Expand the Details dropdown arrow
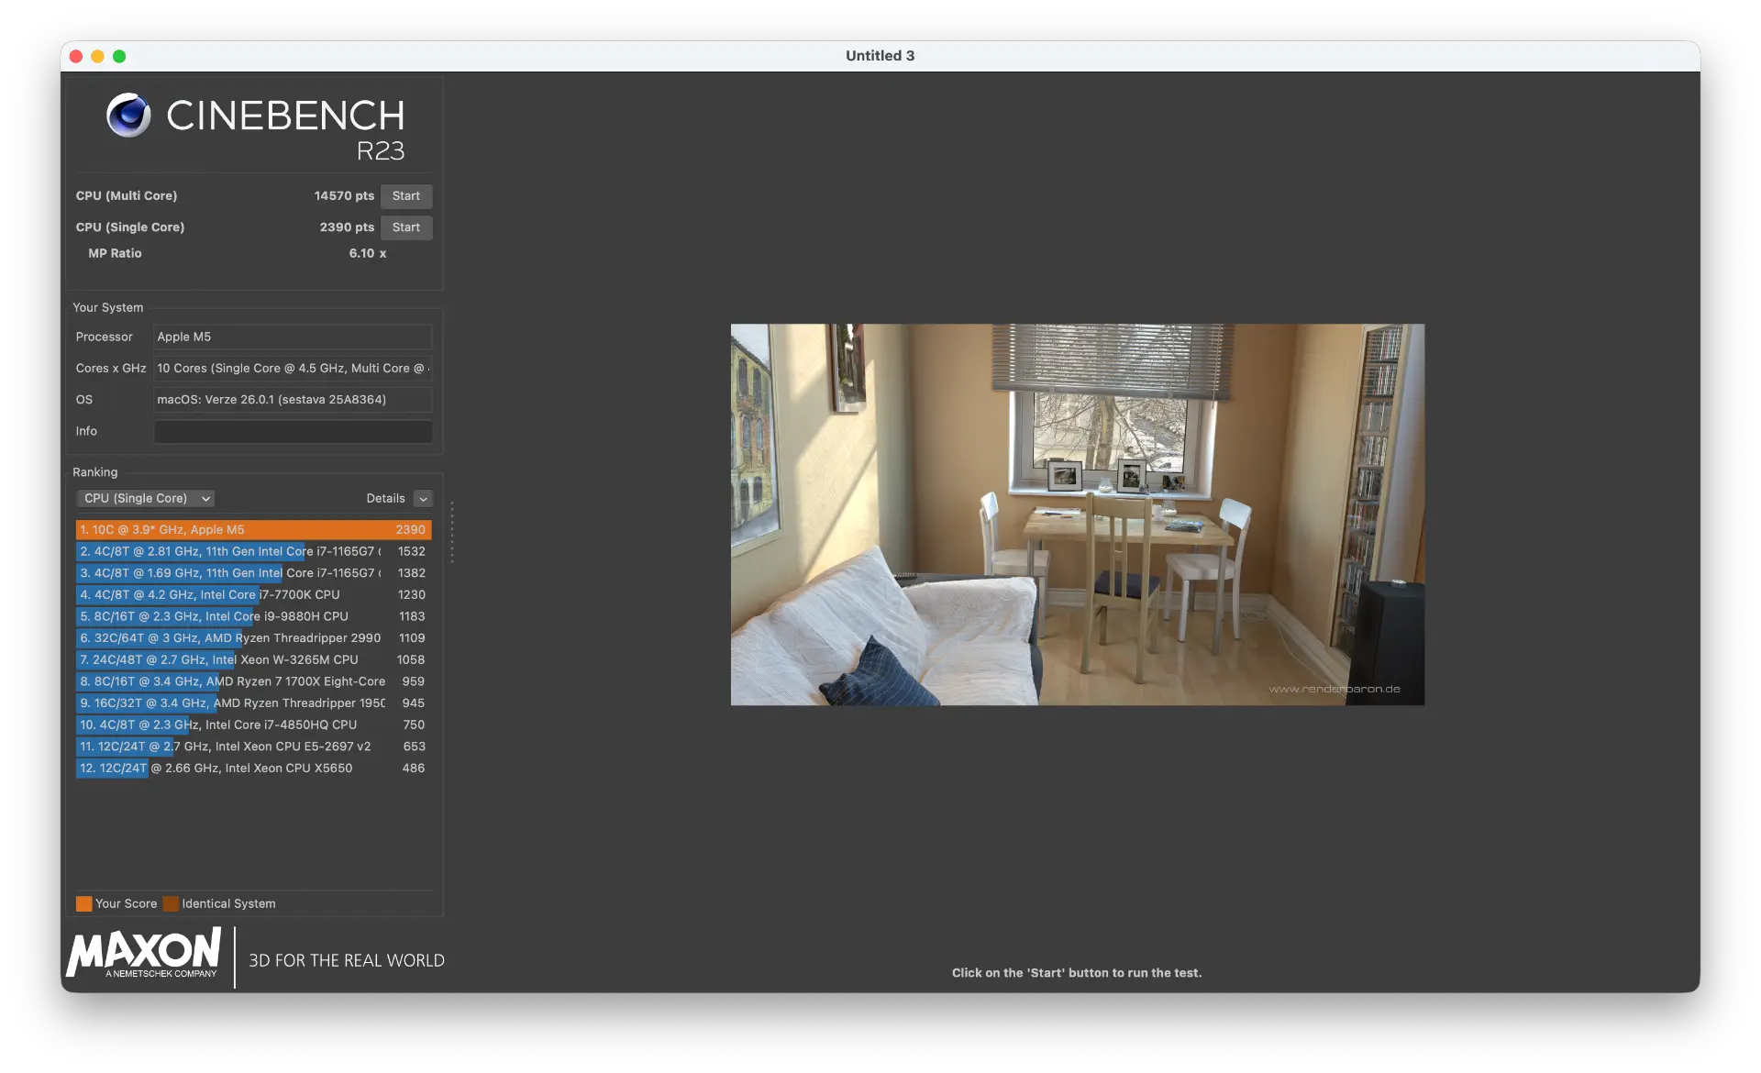The width and height of the screenshot is (1761, 1073). (423, 499)
